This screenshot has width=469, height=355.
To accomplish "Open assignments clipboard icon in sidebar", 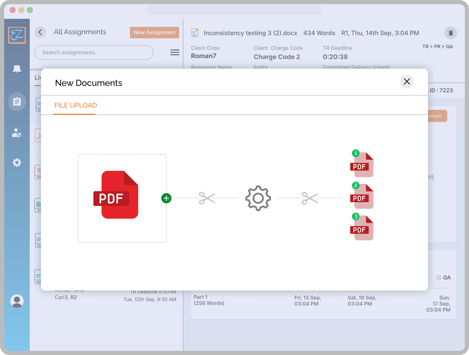I will [17, 102].
